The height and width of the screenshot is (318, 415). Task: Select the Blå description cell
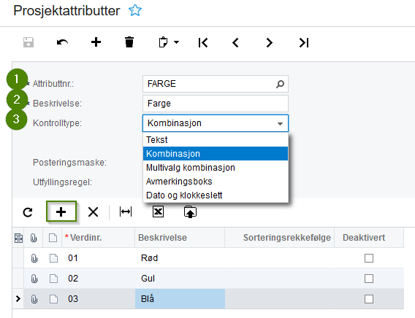pos(180,299)
